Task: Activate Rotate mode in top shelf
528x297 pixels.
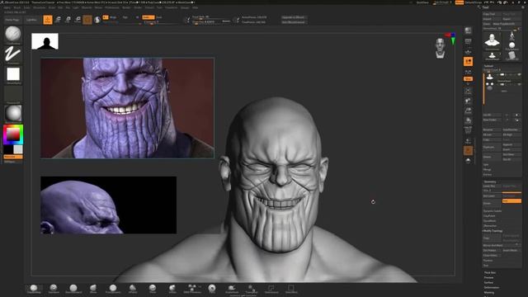Action: tap(78, 20)
